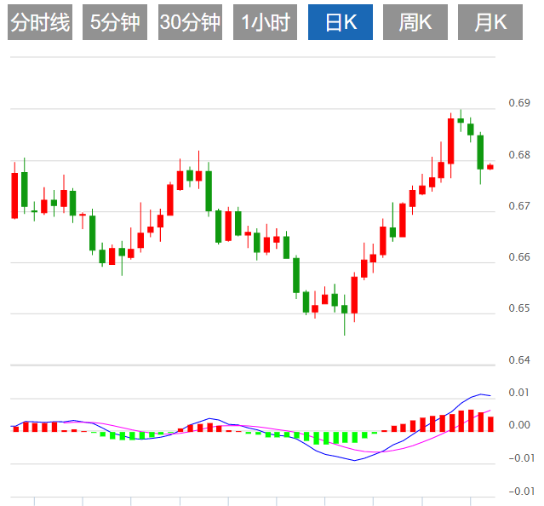Select the 日K daily candlestick tab
Viewport: 544px width, 506px height.
(341, 22)
